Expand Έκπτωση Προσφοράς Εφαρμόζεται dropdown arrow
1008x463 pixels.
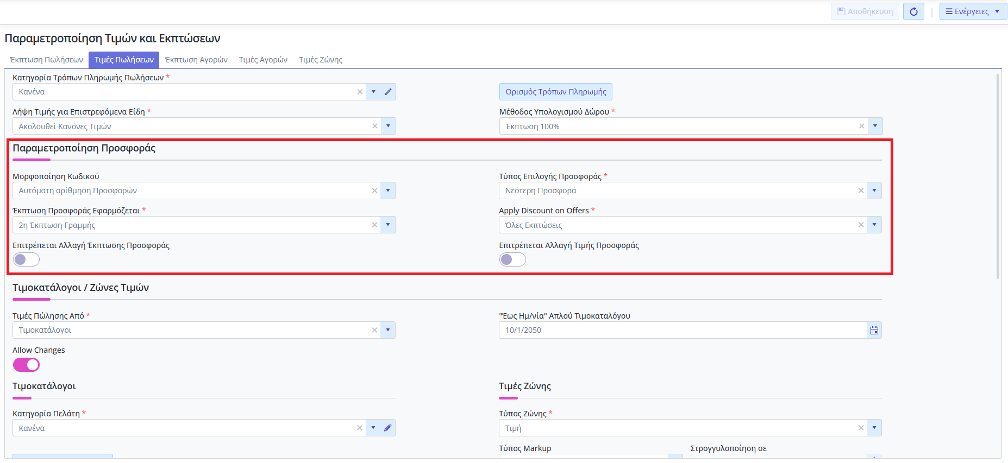[388, 225]
